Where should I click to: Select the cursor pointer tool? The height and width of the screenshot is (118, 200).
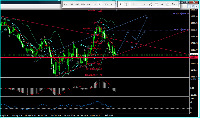120,4
